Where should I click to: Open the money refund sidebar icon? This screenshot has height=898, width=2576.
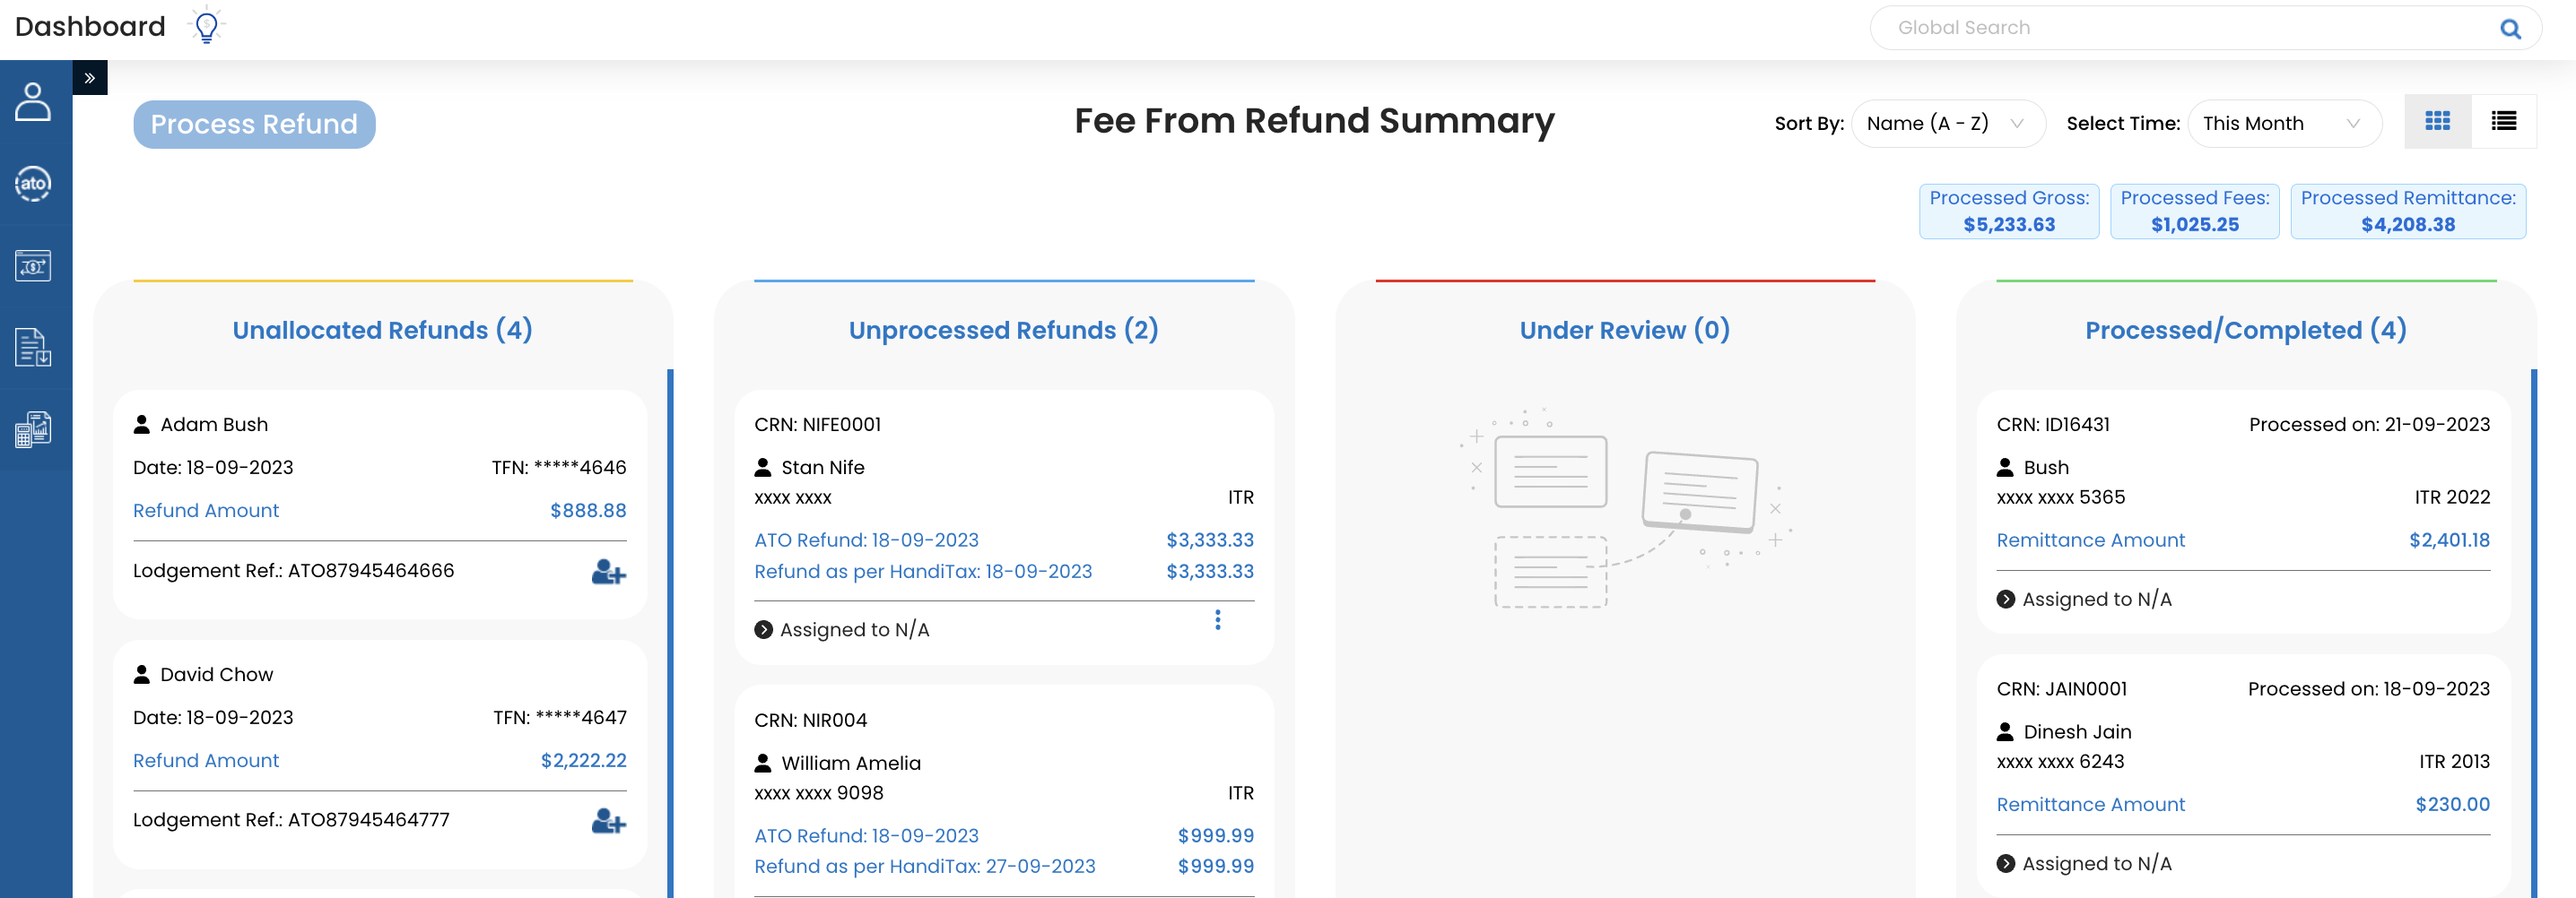[x=33, y=265]
